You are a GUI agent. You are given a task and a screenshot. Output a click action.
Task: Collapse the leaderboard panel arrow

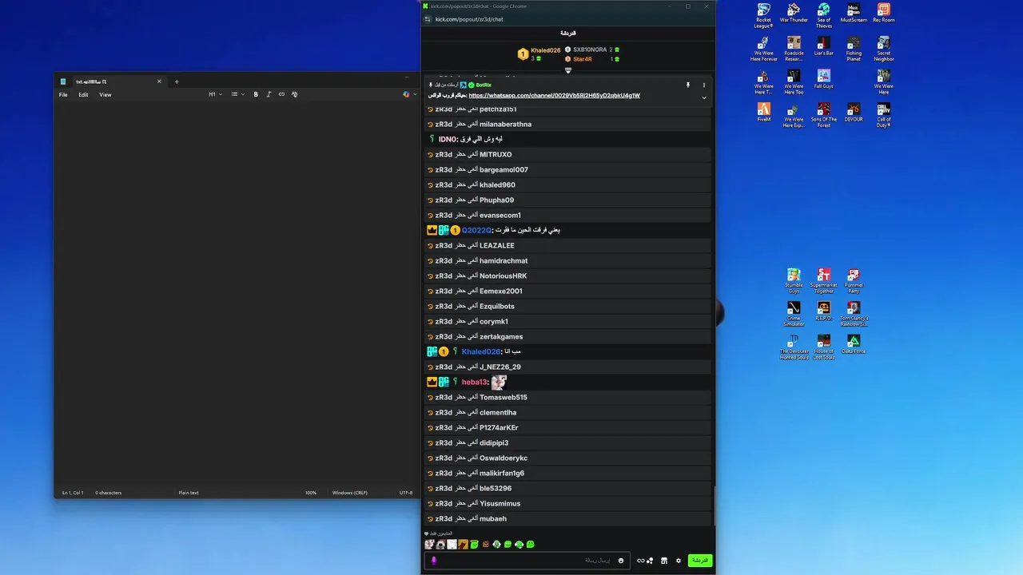click(568, 70)
